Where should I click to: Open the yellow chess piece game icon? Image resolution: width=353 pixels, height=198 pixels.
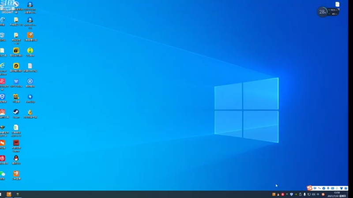tap(30, 112)
